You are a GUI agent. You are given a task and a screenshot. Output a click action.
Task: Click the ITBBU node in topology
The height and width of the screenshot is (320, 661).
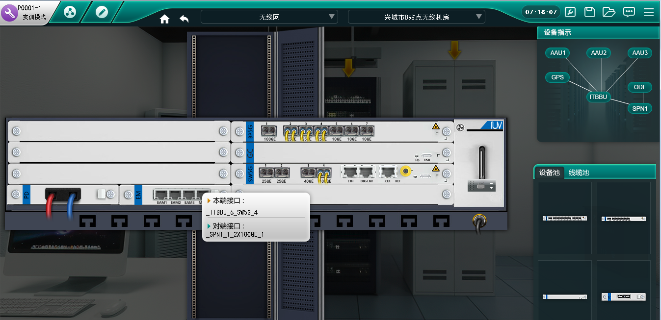click(598, 97)
